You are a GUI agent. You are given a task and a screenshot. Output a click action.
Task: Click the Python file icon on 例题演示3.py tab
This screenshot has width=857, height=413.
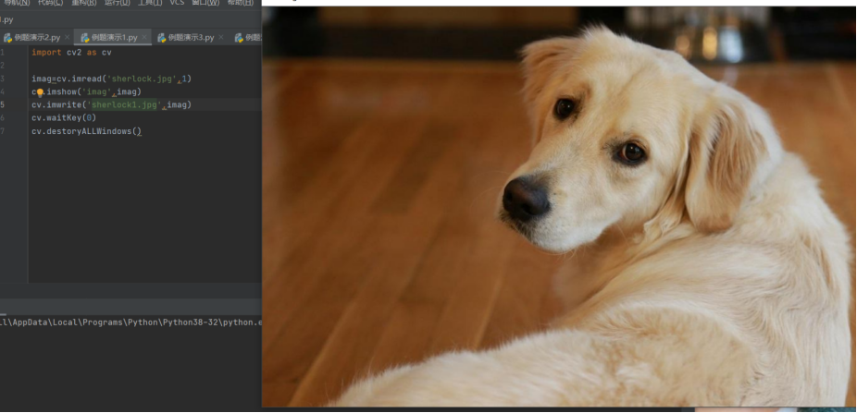coord(162,38)
